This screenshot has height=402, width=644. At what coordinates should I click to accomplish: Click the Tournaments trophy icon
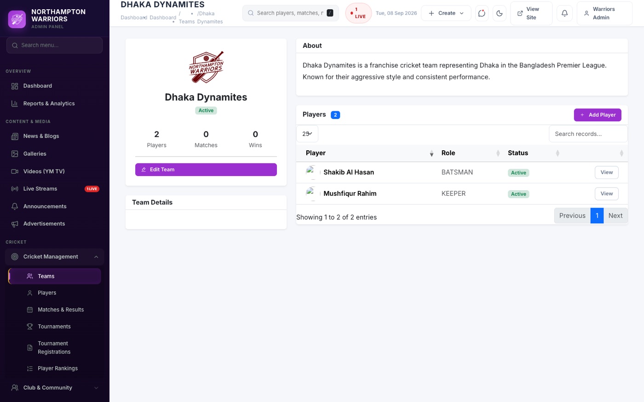(30, 327)
